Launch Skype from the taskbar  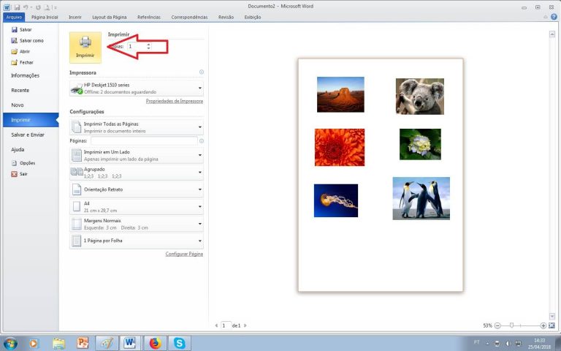click(x=179, y=342)
